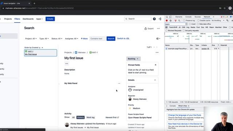Screen dimensions: 233x131
Task: Click Change the language of your DevTools link
Action: click(185, 115)
